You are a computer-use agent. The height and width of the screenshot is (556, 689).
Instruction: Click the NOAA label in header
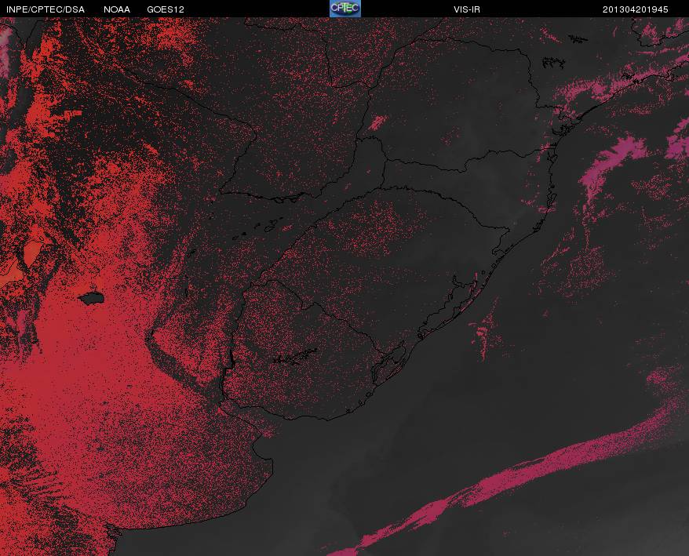click(x=117, y=9)
